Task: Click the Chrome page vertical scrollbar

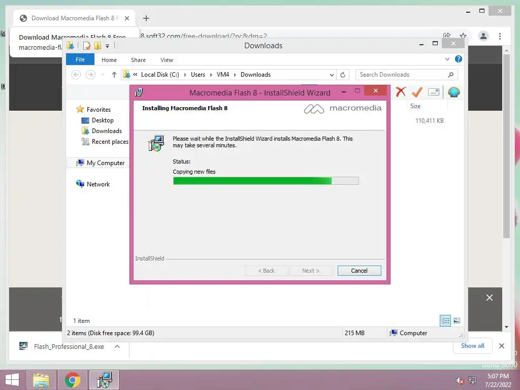Action: [x=506, y=146]
